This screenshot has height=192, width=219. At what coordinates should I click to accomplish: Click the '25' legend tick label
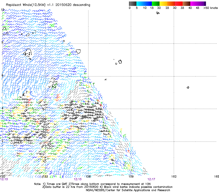[x=167, y=8]
